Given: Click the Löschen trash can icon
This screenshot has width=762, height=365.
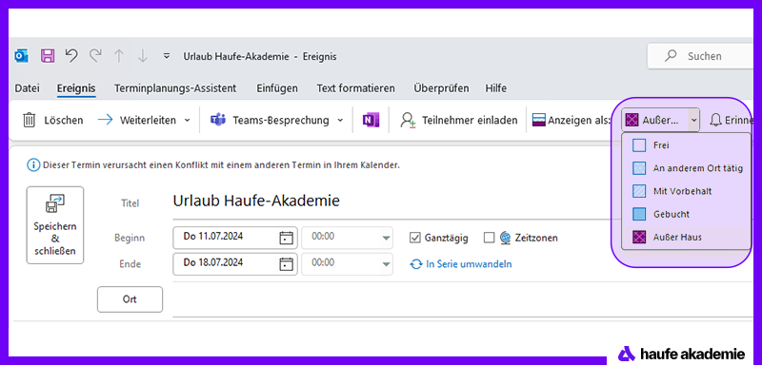Looking at the screenshot, I should [x=30, y=120].
